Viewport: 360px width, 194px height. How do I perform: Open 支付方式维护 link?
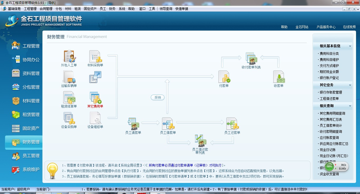(329, 66)
